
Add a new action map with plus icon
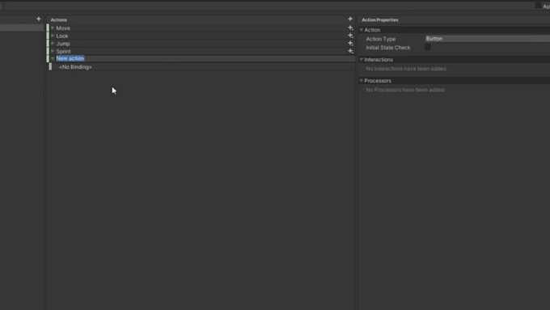(39, 19)
